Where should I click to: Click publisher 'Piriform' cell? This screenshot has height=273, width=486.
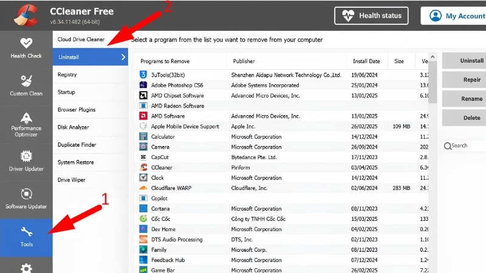tap(241, 167)
